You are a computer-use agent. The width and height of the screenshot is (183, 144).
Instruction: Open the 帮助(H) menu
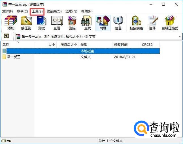87,11
